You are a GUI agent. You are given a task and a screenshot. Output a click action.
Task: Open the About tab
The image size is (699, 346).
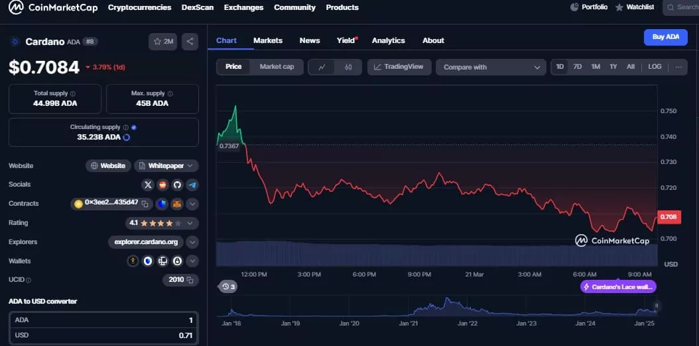[433, 40]
